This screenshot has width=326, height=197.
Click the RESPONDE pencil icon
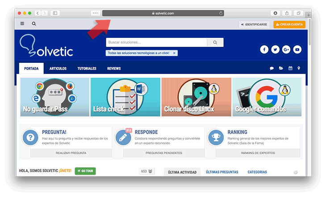123,137
